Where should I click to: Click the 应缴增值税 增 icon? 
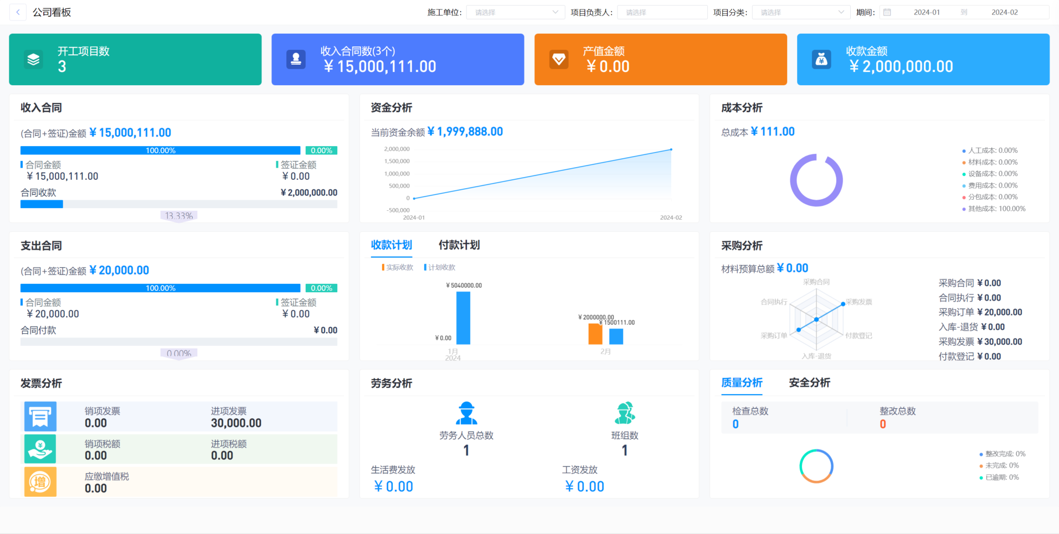pyautogui.click(x=40, y=481)
